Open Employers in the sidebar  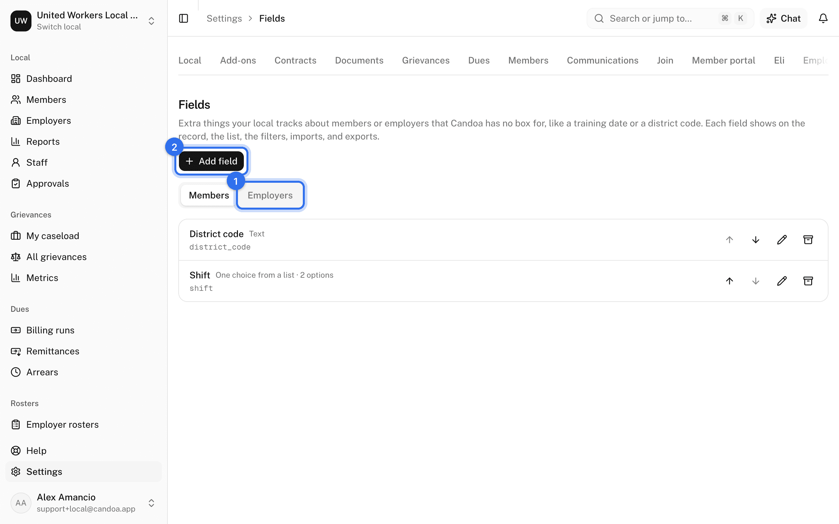pyautogui.click(x=83, y=121)
